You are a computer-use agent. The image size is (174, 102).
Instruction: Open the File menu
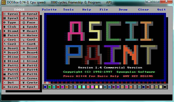pyautogui.click(x=104, y=10)
